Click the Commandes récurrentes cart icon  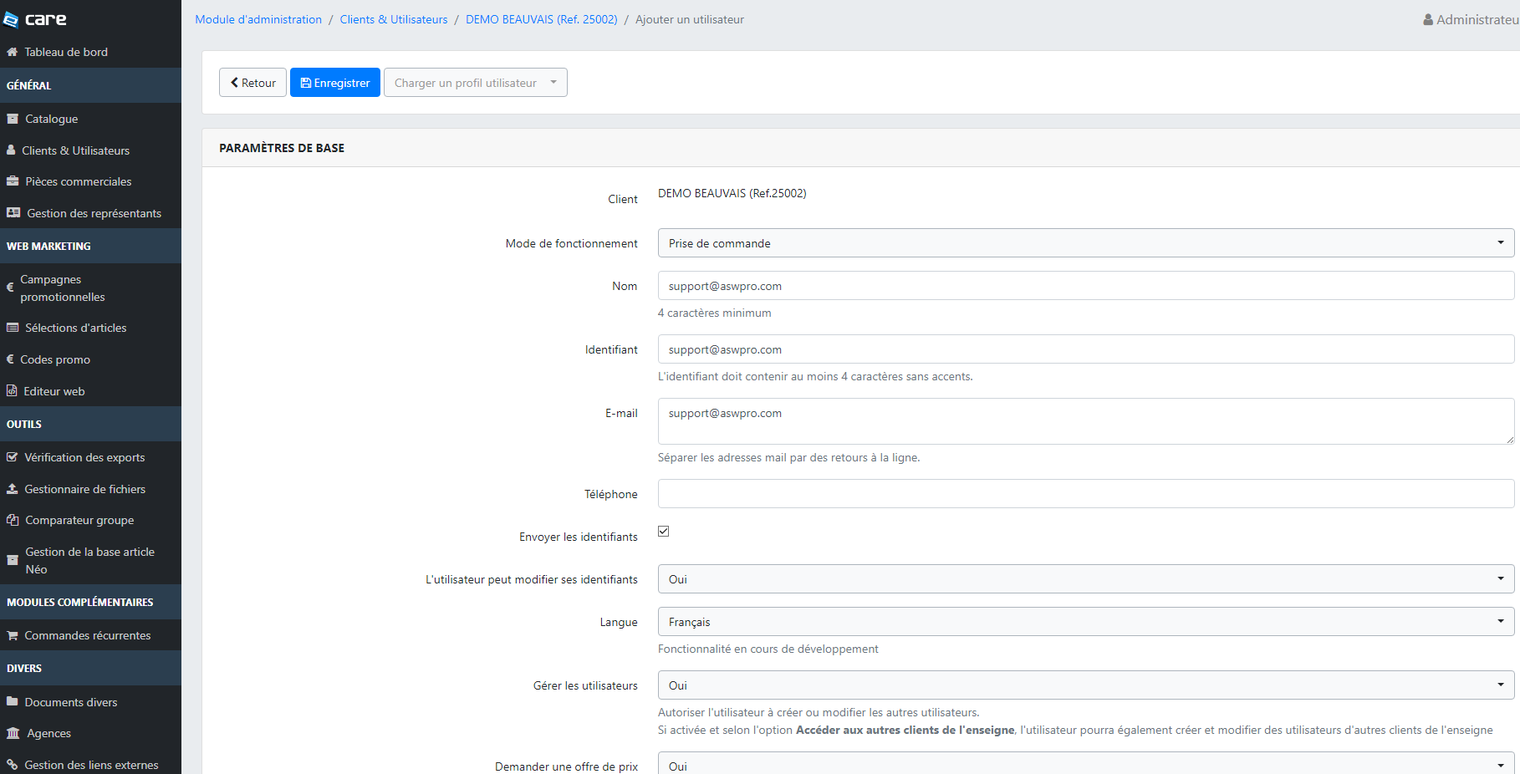point(13,635)
